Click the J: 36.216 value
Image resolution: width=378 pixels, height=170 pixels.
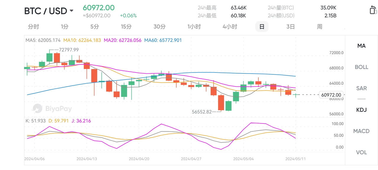point(81,121)
